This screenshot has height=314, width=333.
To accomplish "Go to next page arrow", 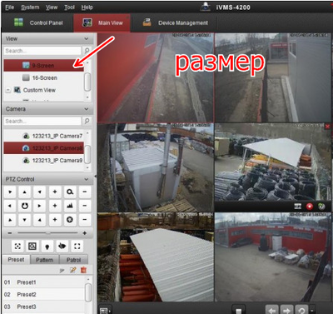I will (x=287, y=310).
